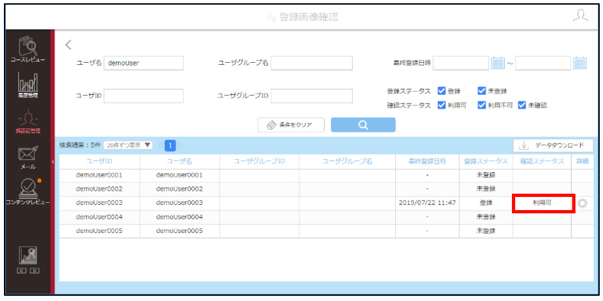Go back using the left chevron arrow
The height and width of the screenshot is (301, 603).
(x=68, y=45)
